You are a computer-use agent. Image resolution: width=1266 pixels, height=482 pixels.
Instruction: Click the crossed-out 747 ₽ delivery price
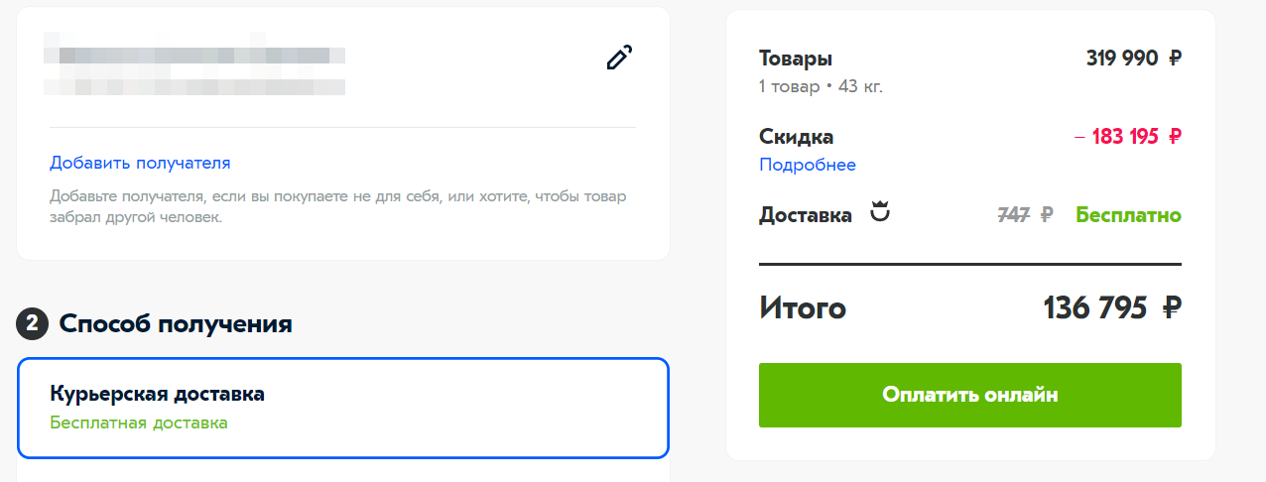1024,214
